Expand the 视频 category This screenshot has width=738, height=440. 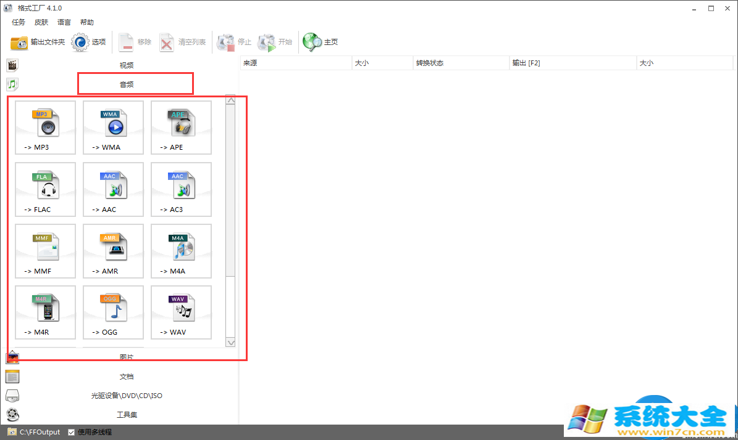pos(126,65)
